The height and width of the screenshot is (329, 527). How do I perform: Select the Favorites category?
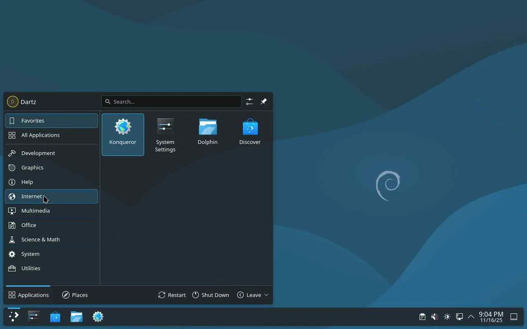click(x=51, y=120)
